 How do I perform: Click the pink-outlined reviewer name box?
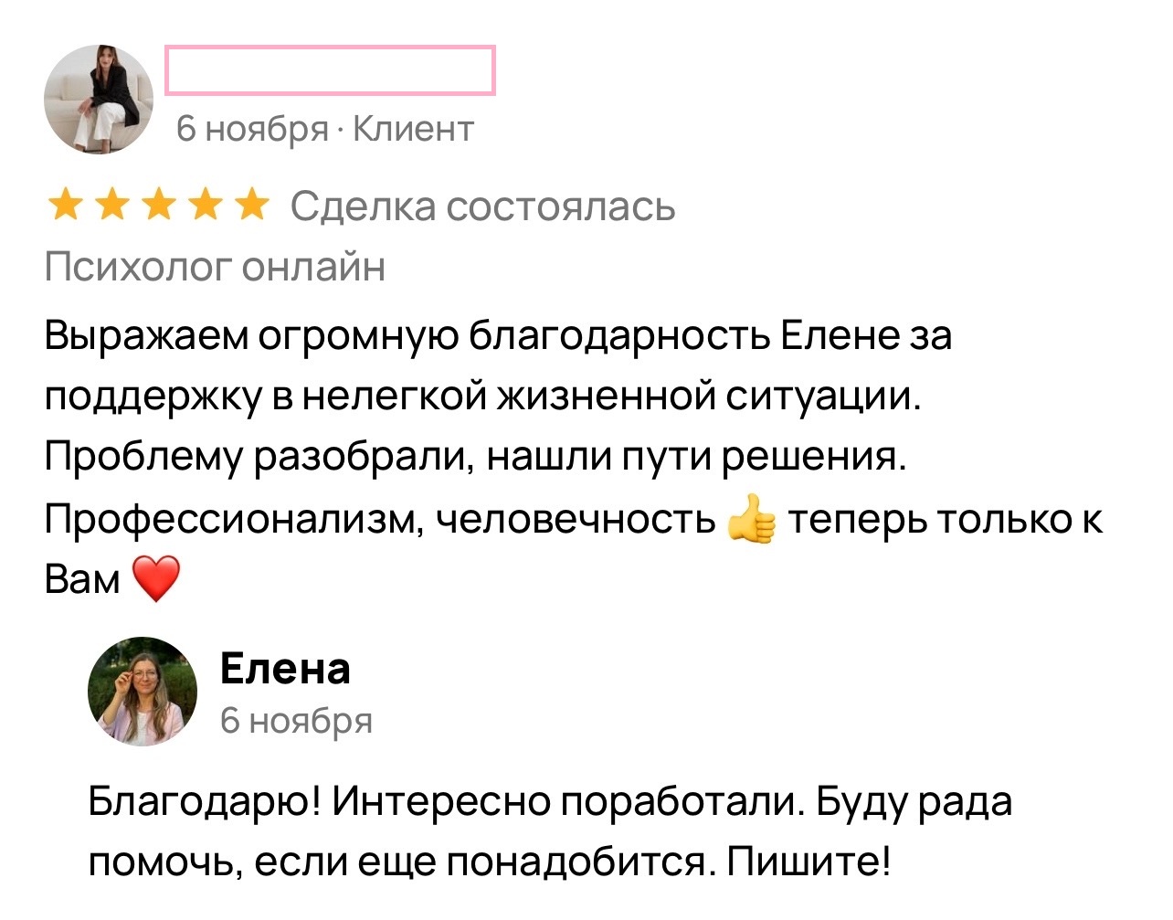click(x=330, y=70)
